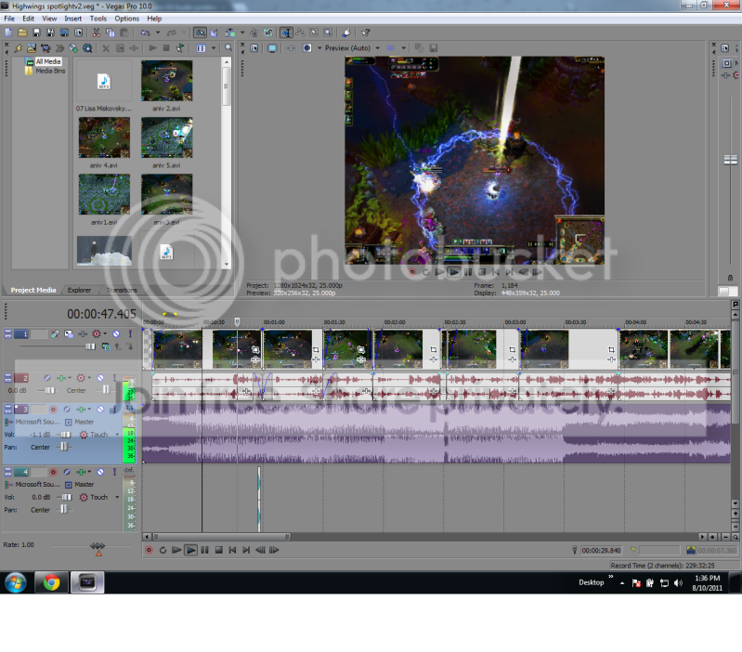Save the project with floppy icon

coord(36,33)
